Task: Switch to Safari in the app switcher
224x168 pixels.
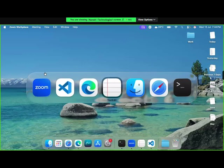Action: pyautogui.click(x=159, y=87)
